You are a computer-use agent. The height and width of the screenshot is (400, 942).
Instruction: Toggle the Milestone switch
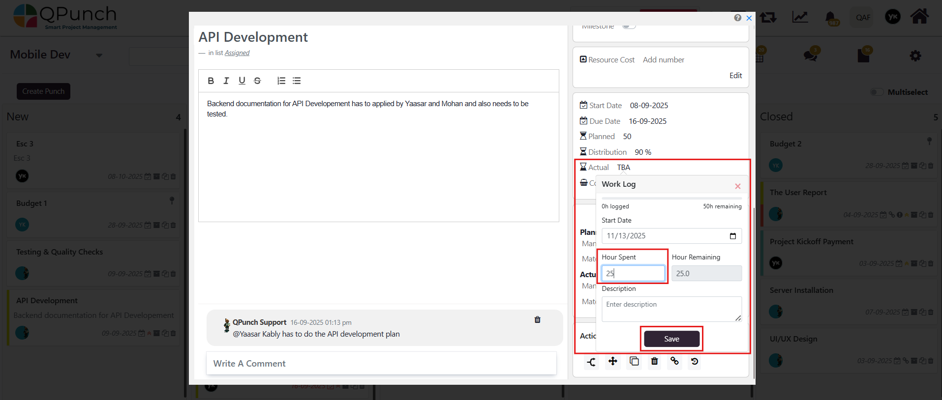tap(629, 26)
